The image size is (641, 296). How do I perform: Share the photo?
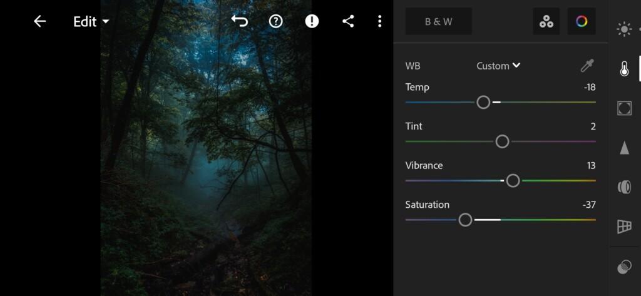[x=348, y=21]
